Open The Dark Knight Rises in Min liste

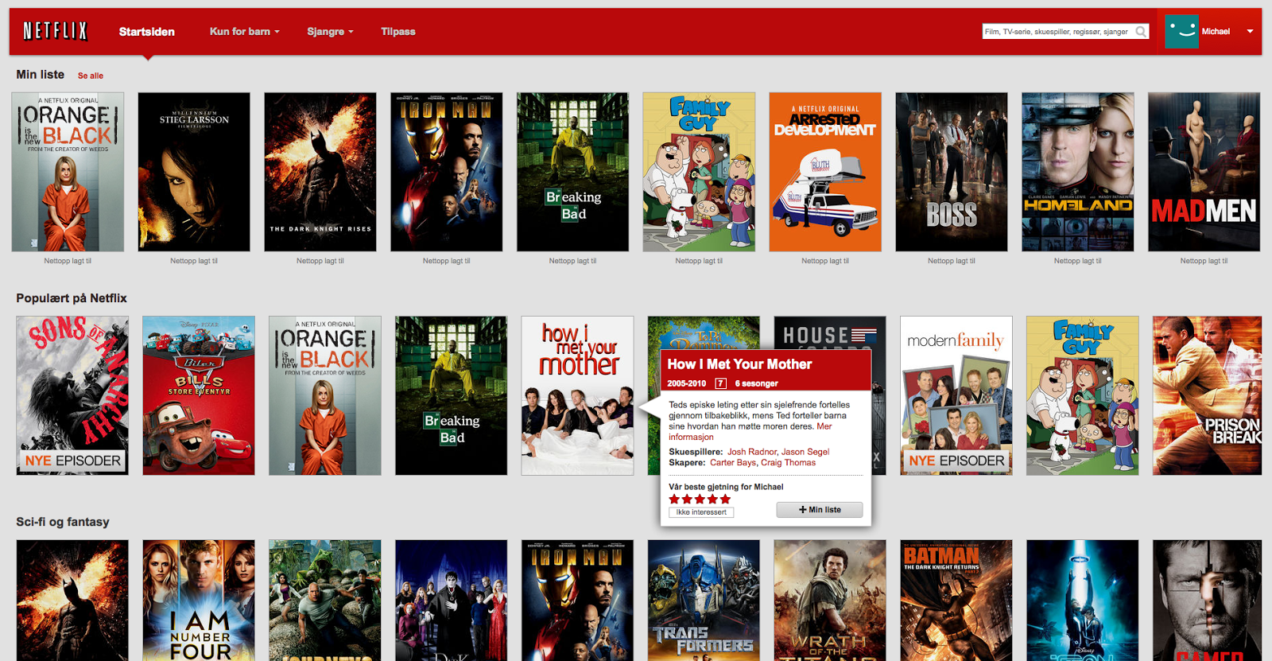coord(320,172)
